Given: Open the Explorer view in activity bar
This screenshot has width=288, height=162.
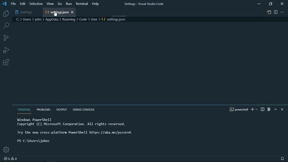Looking at the screenshot, I should point(6,13).
